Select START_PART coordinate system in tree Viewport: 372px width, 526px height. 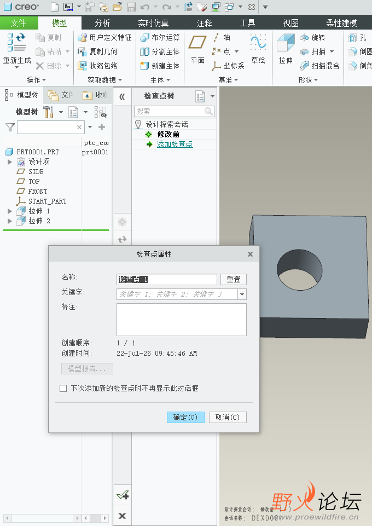pos(42,201)
